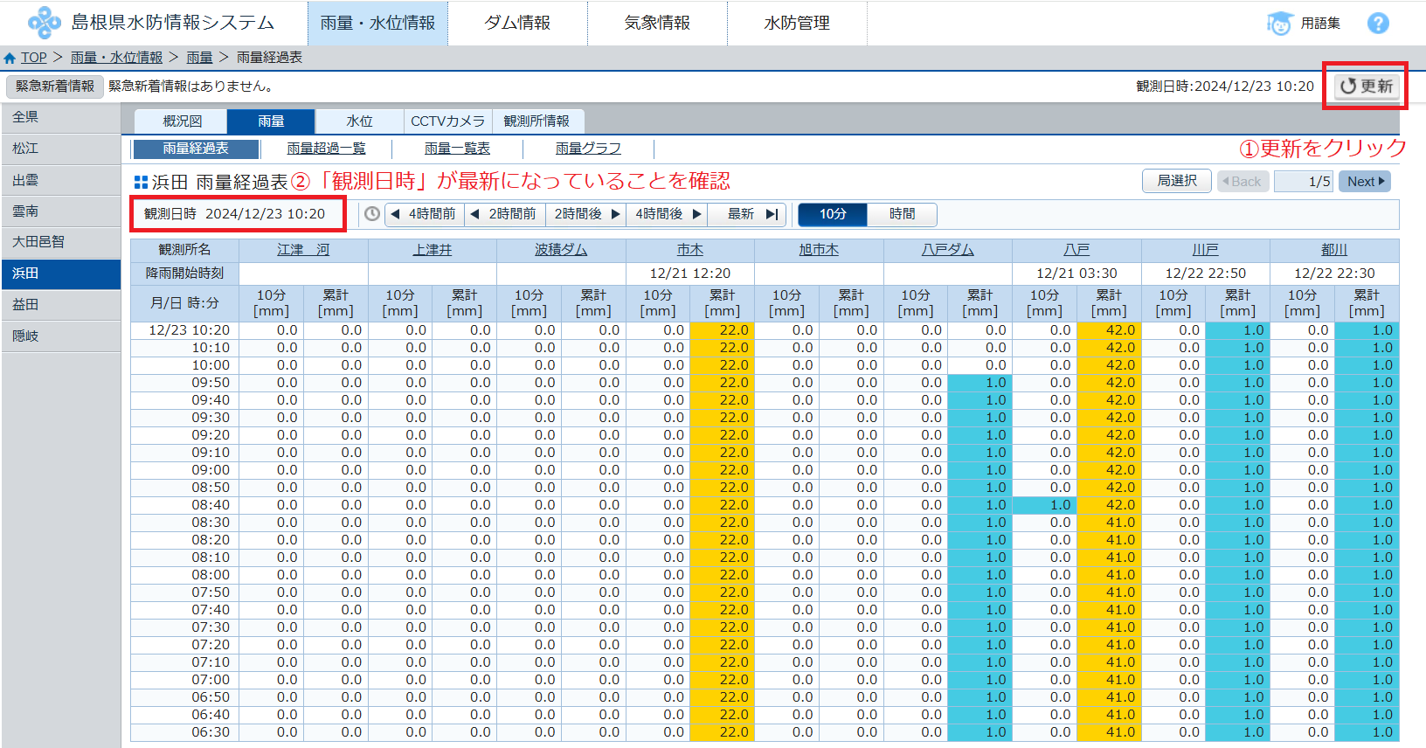Click the 12/23 10:20 row time cell

(185, 330)
